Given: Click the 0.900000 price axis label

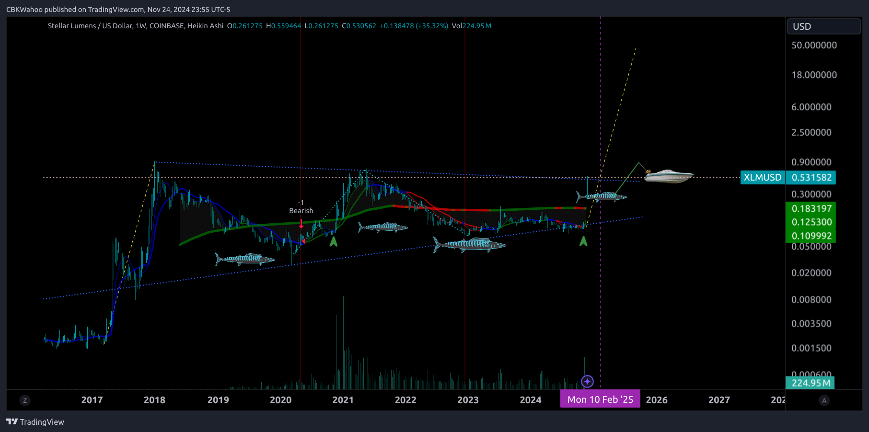Looking at the screenshot, I should point(811,162).
